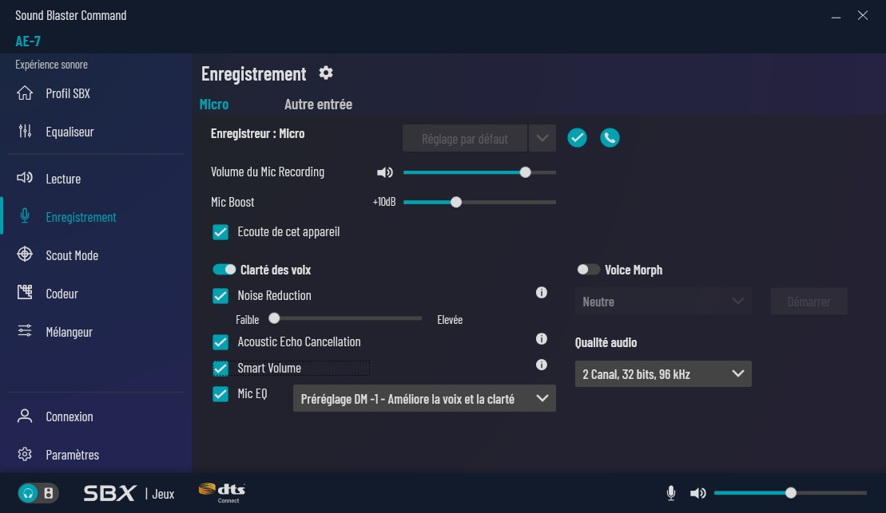Click the Paramètres gear icon in sidebar
Viewport: 886px width, 513px height.
[x=25, y=454]
